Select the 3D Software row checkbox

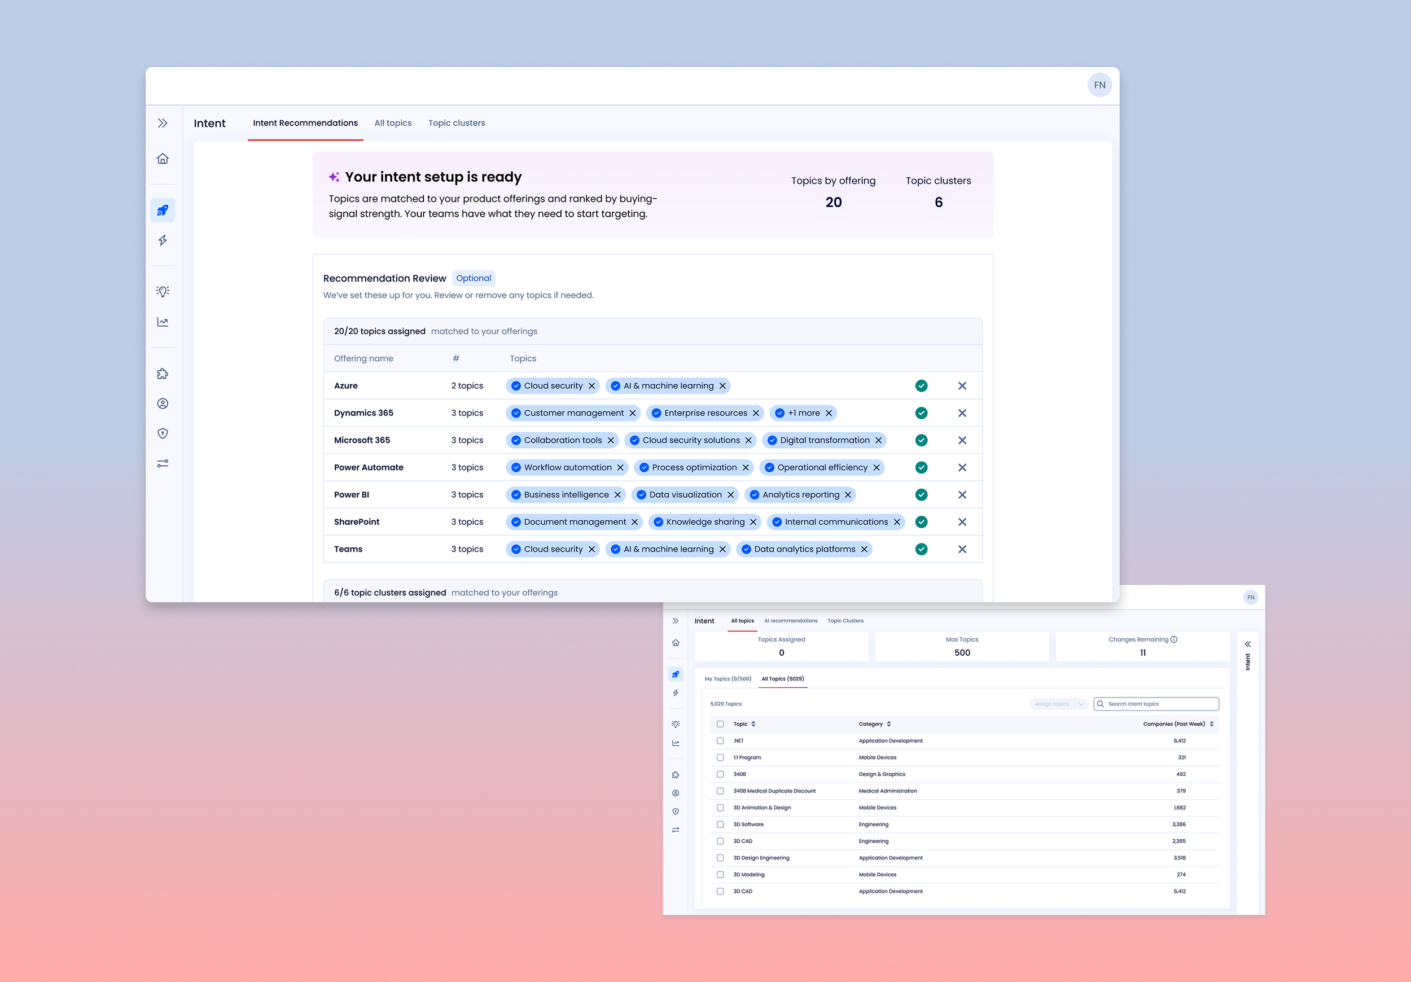(720, 824)
